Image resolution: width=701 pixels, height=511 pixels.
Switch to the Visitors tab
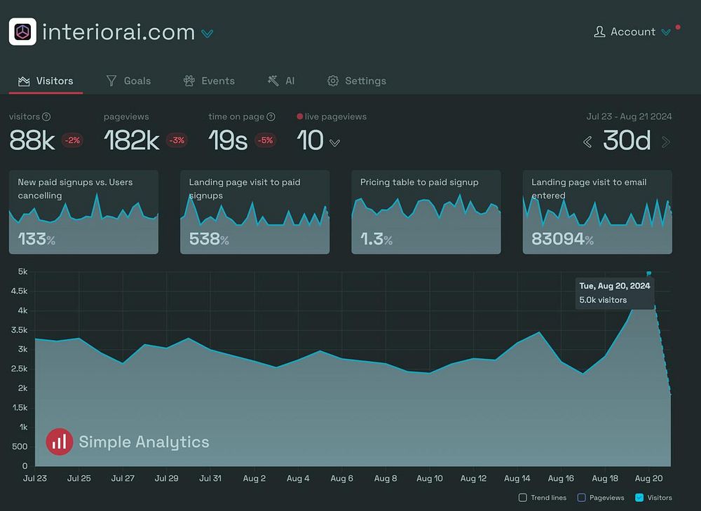pos(46,81)
